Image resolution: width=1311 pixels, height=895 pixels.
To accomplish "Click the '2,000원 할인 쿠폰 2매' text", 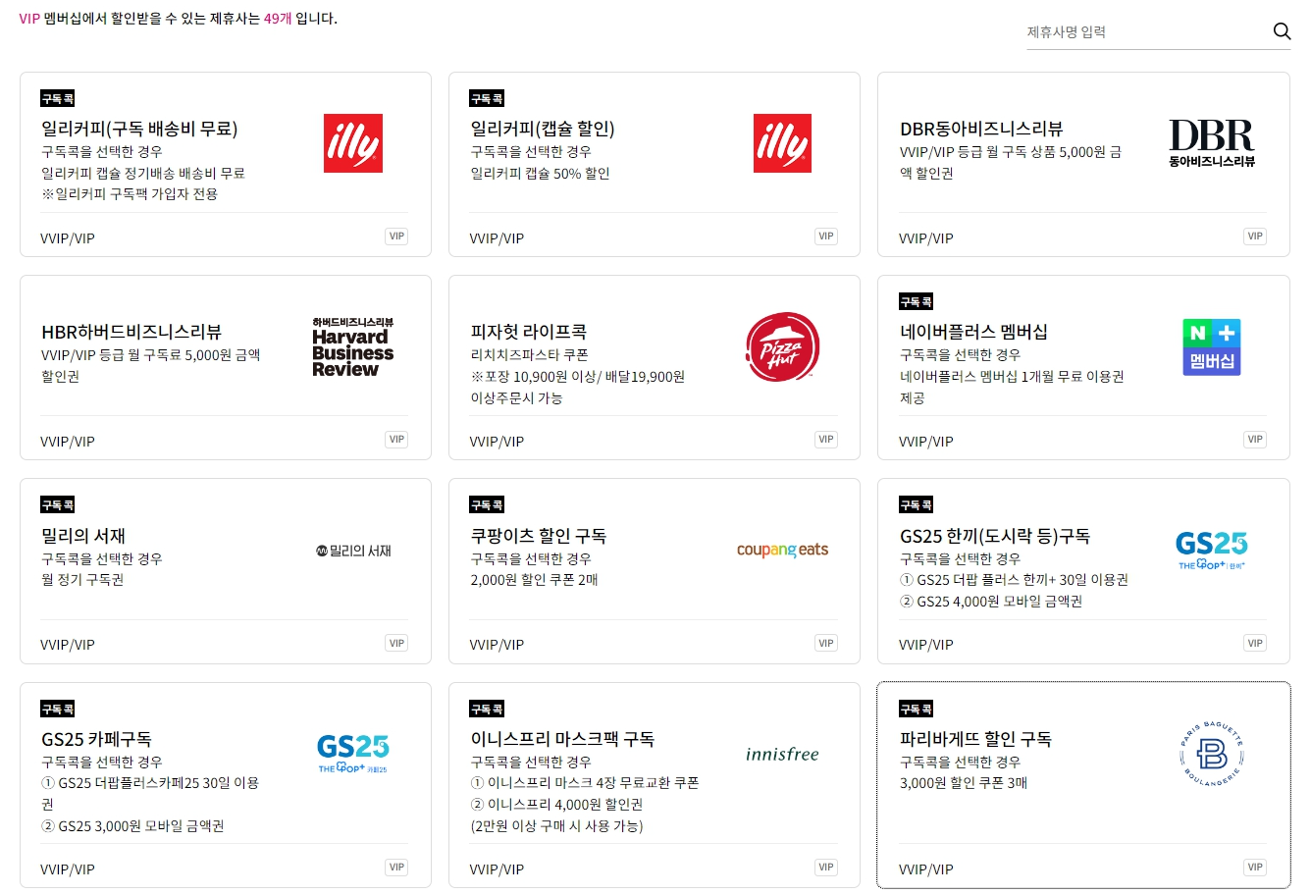I will (535, 580).
